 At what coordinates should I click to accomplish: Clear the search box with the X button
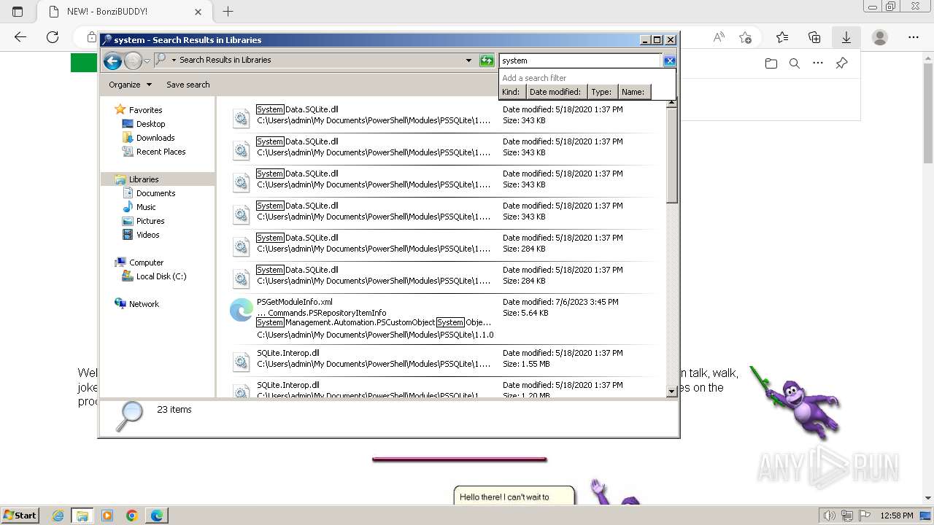click(x=669, y=61)
